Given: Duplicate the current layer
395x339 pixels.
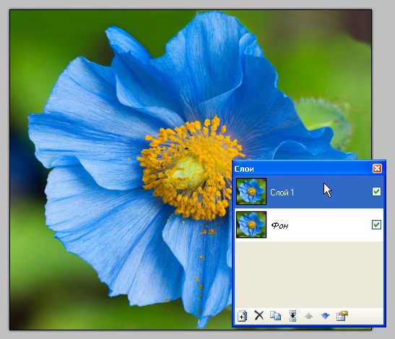Looking at the screenshot, I should coord(275,316).
